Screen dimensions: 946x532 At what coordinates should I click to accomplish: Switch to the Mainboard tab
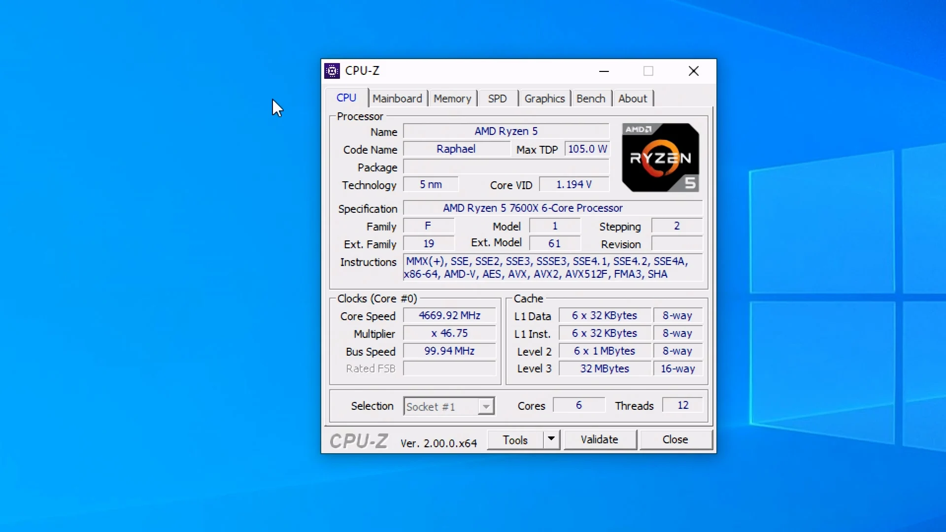pos(397,99)
